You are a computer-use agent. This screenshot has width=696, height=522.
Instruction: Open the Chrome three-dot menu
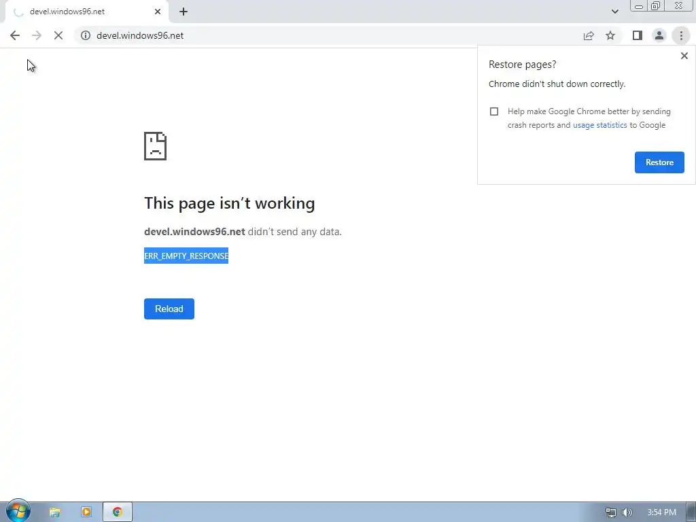click(x=681, y=35)
